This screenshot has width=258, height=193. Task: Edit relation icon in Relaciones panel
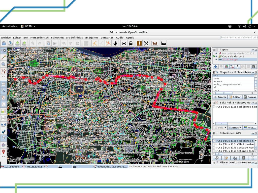[x=226, y=158]
